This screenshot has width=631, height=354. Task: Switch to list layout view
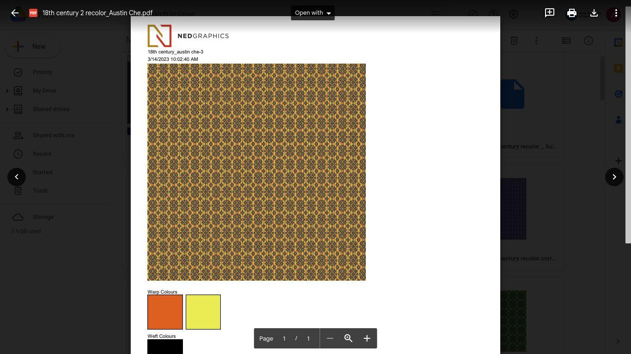pos(566,41)
